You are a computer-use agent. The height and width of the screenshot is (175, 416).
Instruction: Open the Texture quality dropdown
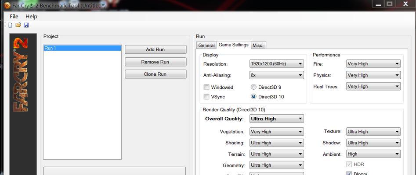[x=373, y=131]
